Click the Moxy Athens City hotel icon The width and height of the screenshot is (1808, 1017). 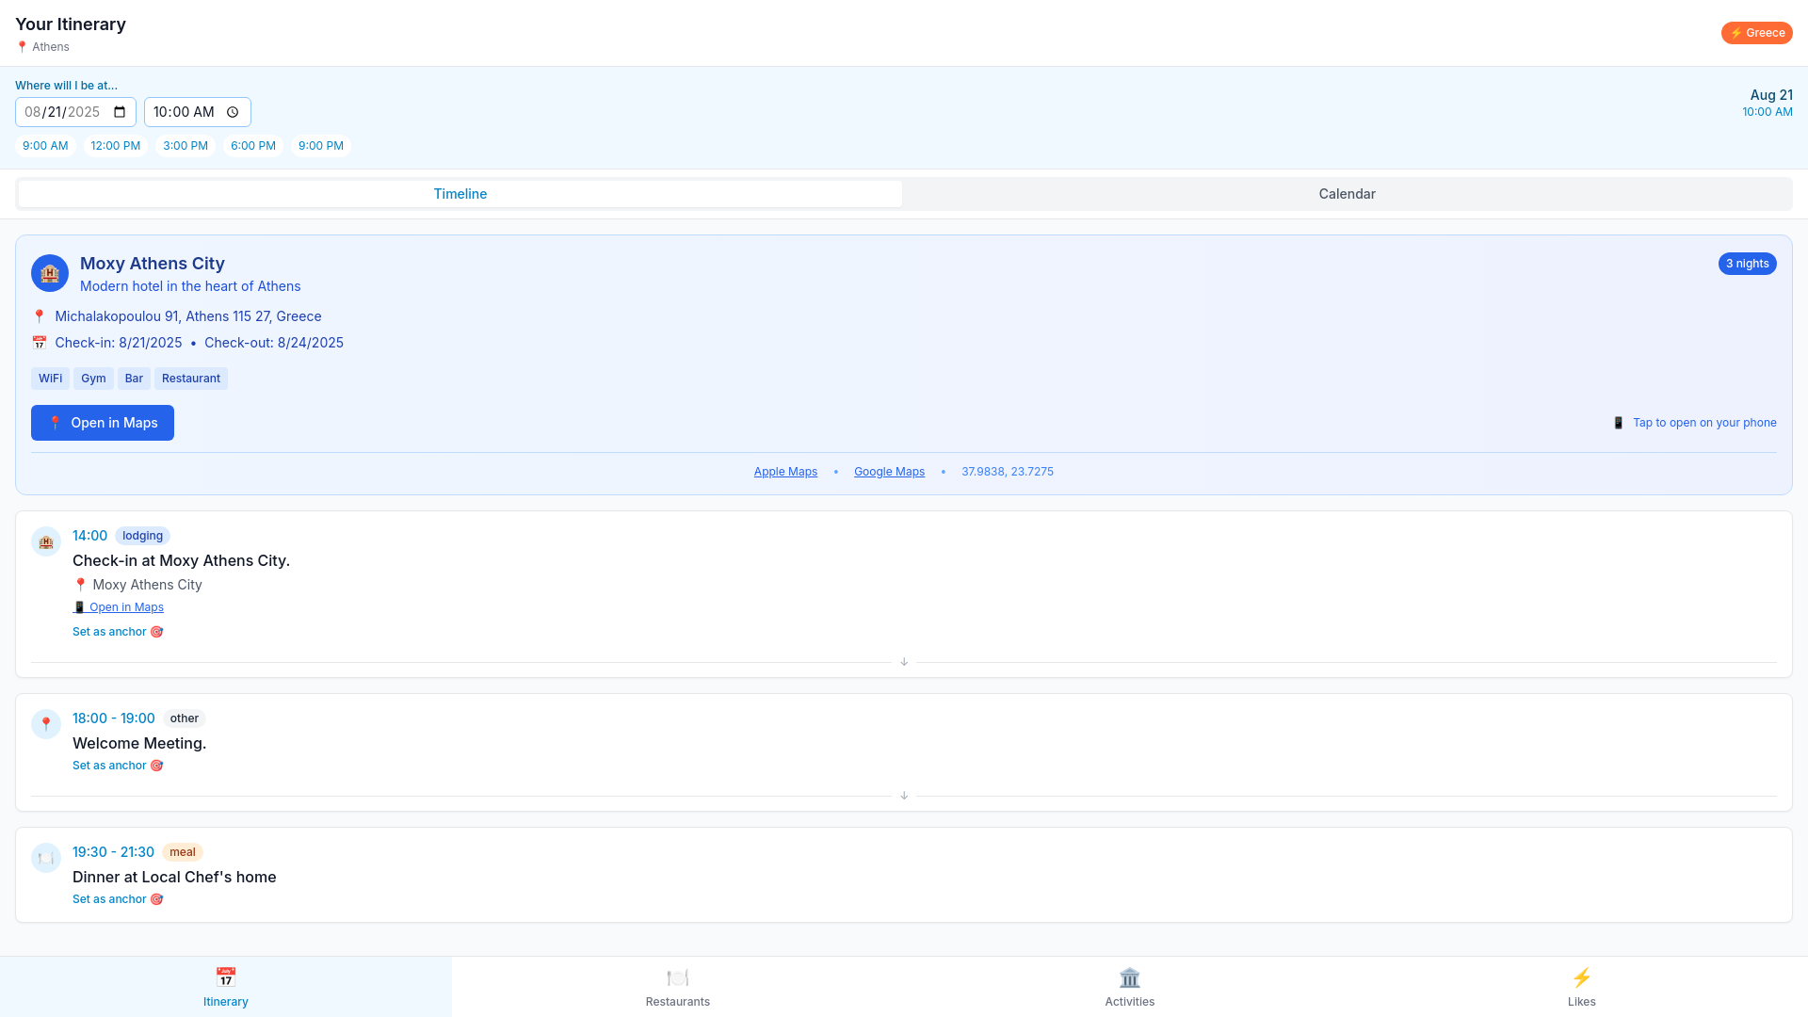tap(50, 273)
